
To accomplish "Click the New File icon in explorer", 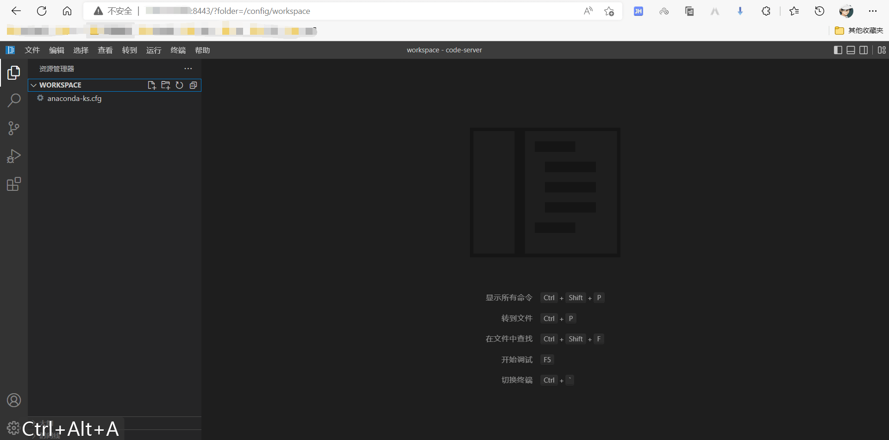I will tap(151, 85).
